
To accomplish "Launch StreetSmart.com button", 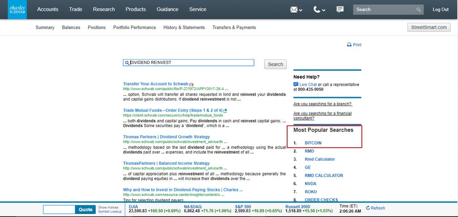I will click(429, 27).
